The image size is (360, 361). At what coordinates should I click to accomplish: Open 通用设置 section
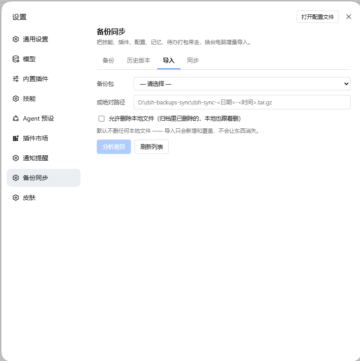[44, 39]
